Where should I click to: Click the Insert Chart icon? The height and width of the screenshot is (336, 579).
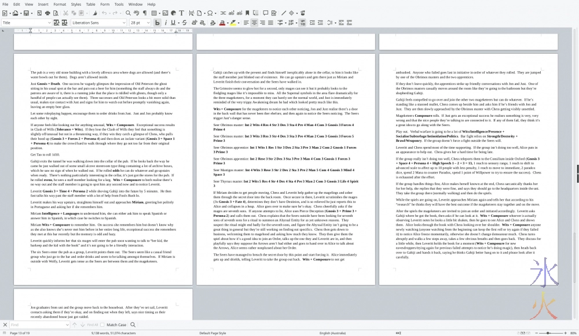tap(173, 13)
